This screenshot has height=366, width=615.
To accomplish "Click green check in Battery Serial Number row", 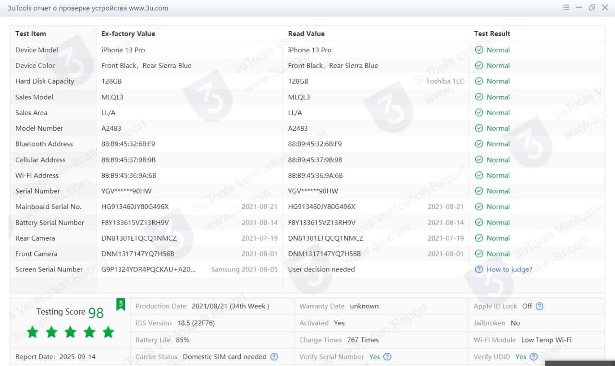I will click(x=479, y=222).
